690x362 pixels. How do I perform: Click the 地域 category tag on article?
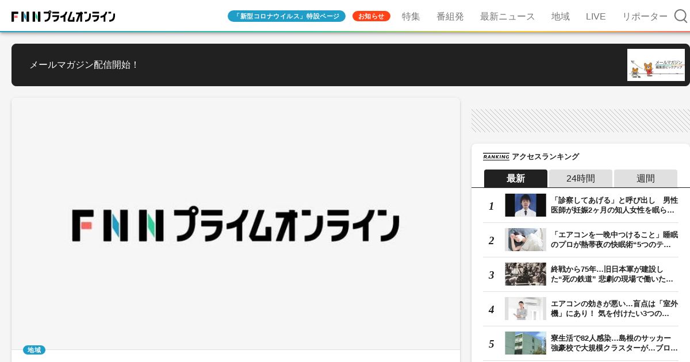pos(34,350)
